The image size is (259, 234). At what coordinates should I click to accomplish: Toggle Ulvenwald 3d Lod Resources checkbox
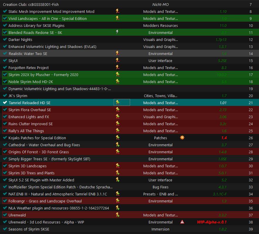(x=5, y=222)
